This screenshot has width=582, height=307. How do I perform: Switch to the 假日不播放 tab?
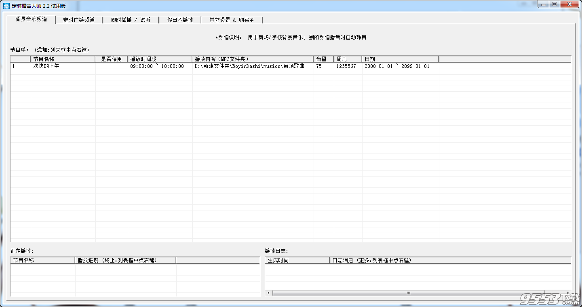point(180,20)
